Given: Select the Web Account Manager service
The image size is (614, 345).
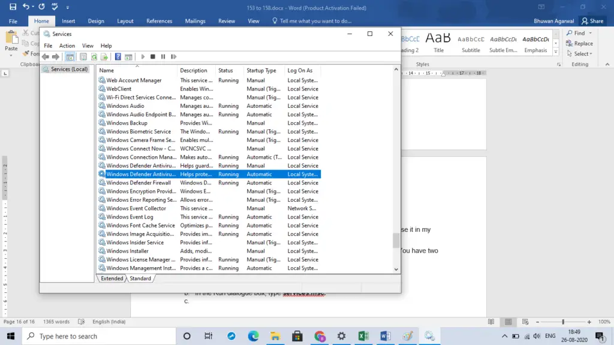Looking at the screenshot, I should 209,80.
